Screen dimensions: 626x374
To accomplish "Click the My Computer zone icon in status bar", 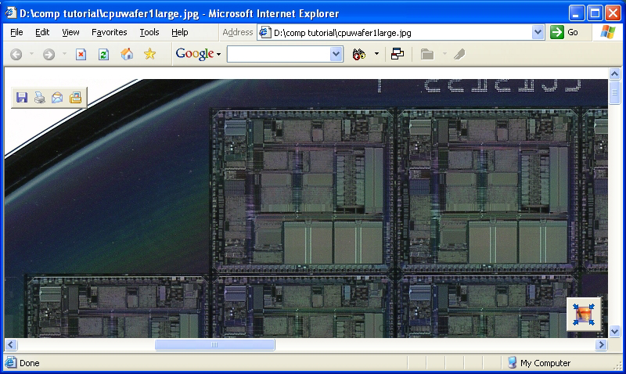I will click(x=513, y=362).
